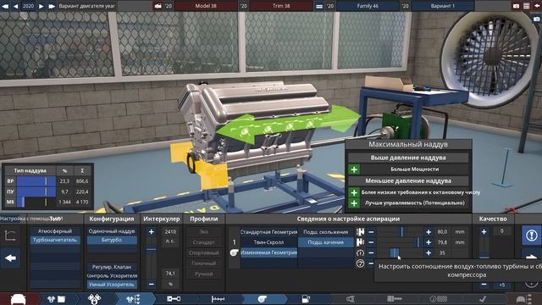Open the graph tuning assistant icon
Image resolution: width=542 pixels, height=305 pixels.
pyautogui.click(x=10, y=236)
